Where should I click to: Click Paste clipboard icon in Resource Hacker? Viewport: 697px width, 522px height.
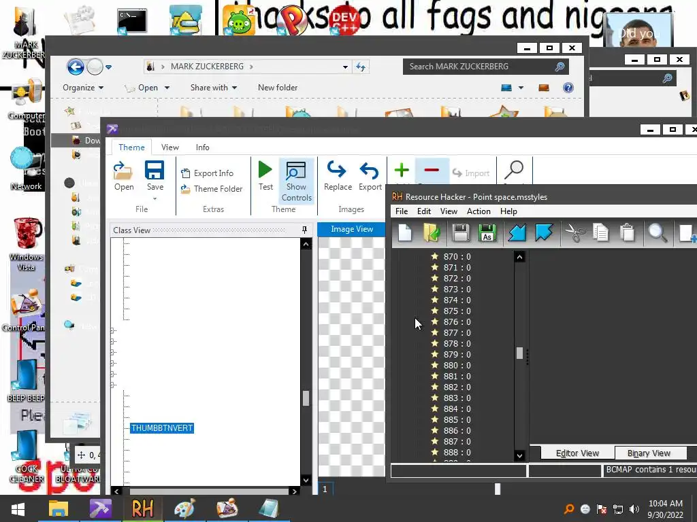point(627,232)
